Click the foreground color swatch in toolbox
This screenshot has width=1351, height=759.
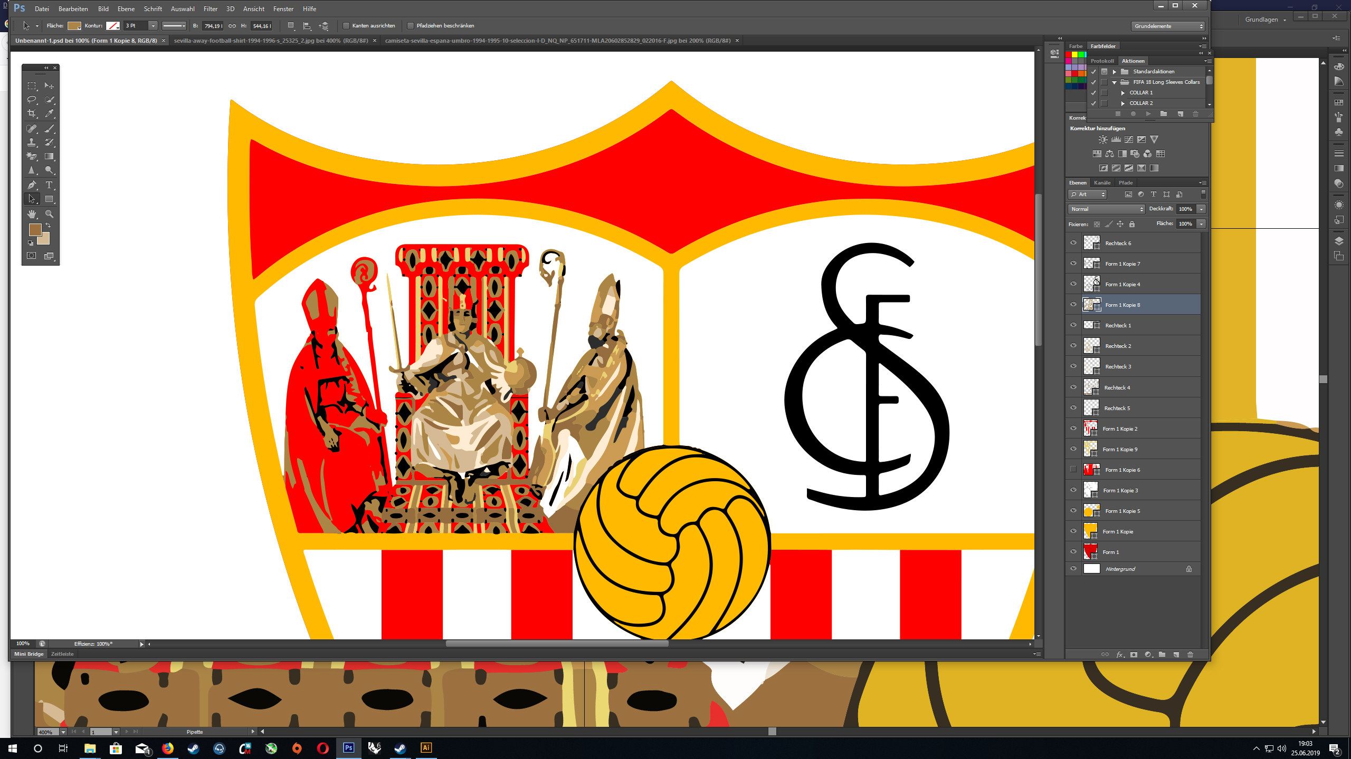click(x=35, y=229)
